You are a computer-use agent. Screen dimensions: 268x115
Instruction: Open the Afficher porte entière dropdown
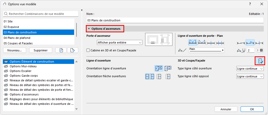pos(119,42)
